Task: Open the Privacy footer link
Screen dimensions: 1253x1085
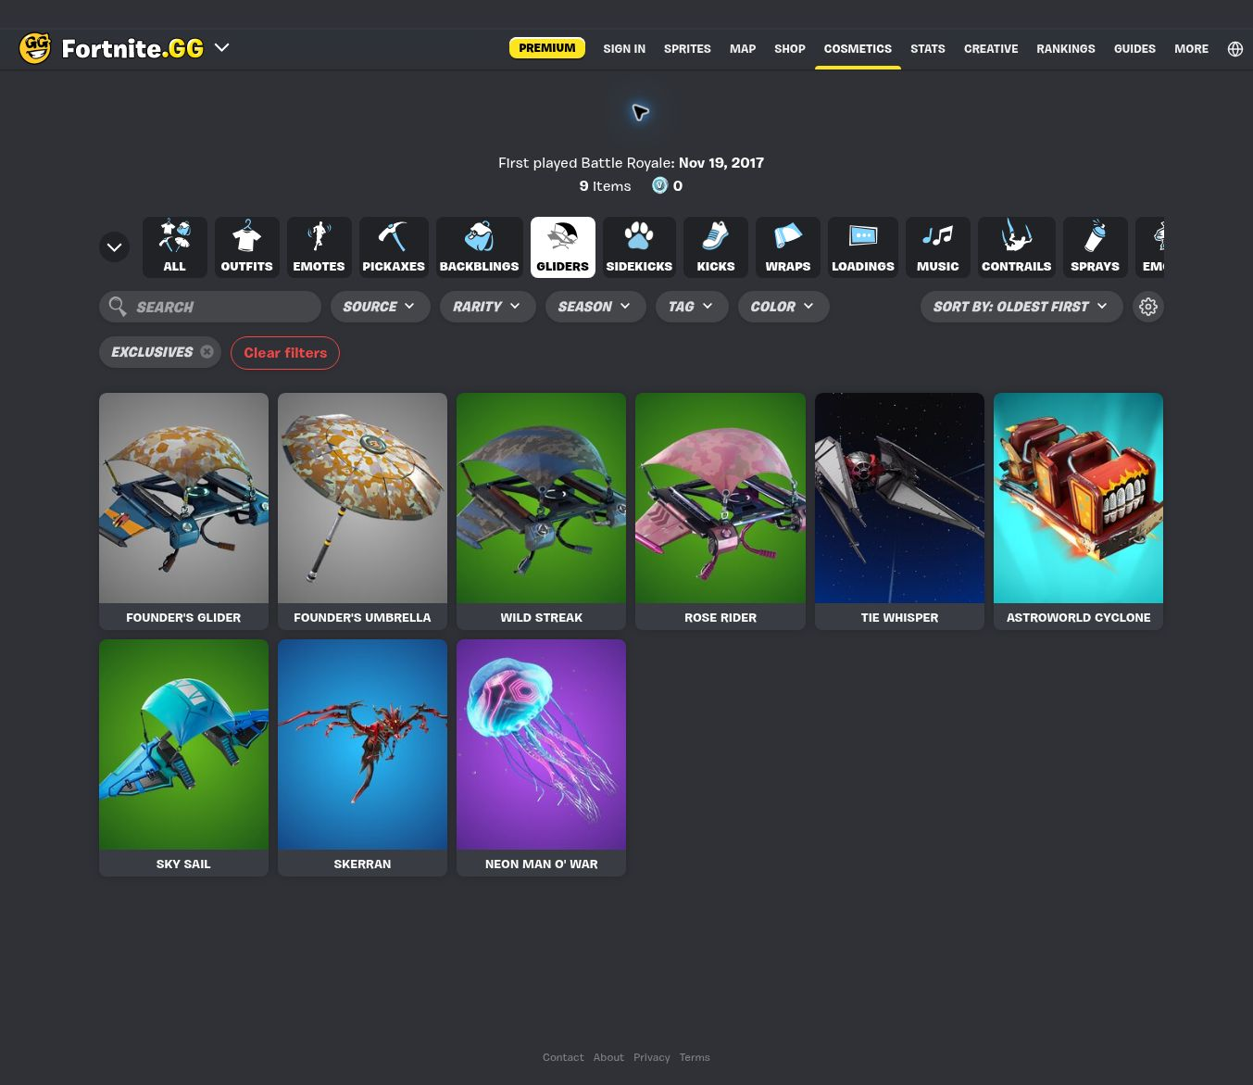Action: (x=652, y=1057)
